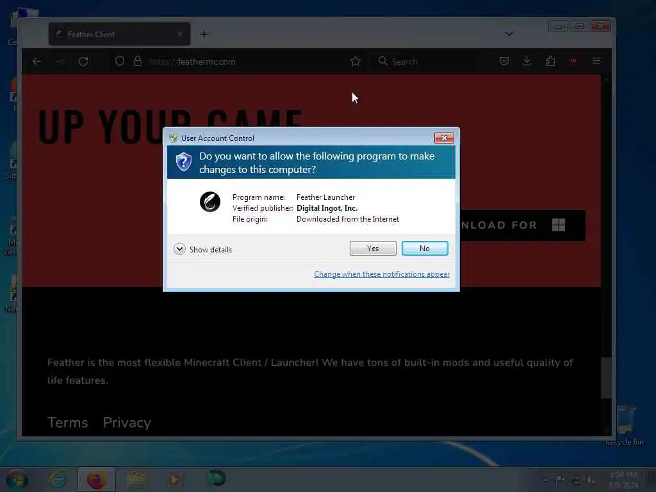Close the User Account Control dialog
Screen dimensions: 656x492
click(x=444, y=138)
